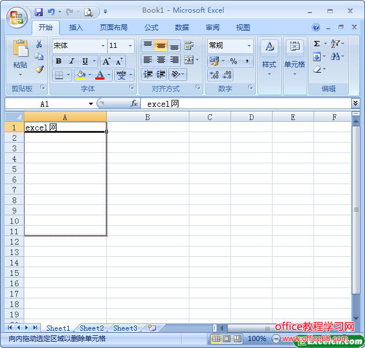Apply comma style
Image resolution: width=365 pixels, height=348 pixels.
[x=247, y=61]
